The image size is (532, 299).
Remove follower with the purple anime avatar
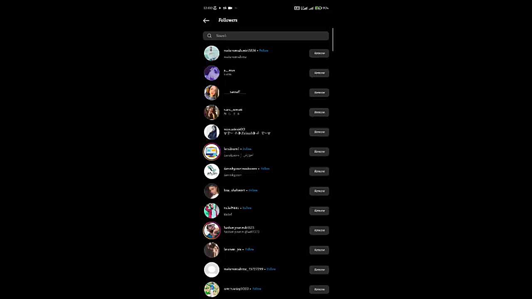pos(319,73)
